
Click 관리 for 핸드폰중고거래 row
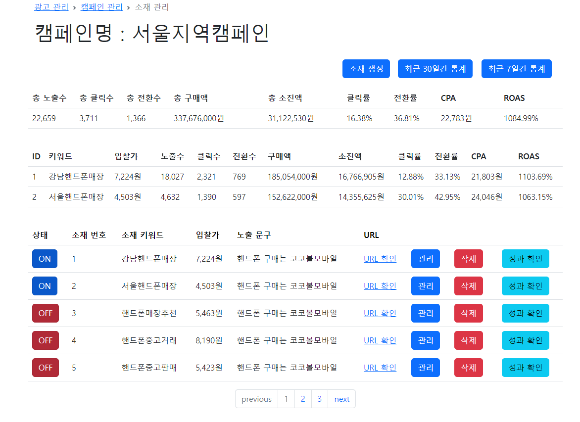coord(426,340)
